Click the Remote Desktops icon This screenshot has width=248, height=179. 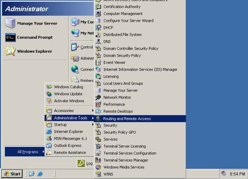pyautogui.click(x=98, y=111)
